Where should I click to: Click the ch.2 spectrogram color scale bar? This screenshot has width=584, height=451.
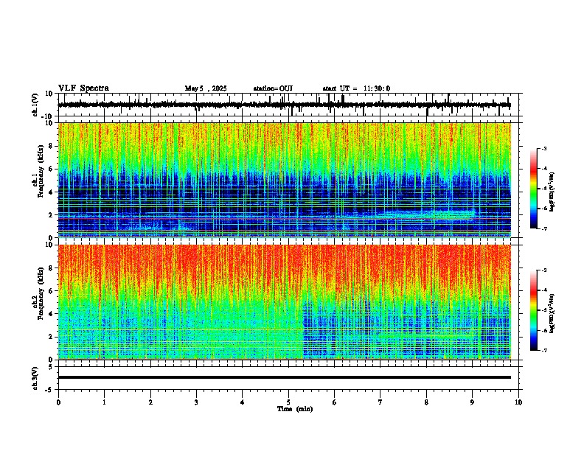tap(533, 310)
